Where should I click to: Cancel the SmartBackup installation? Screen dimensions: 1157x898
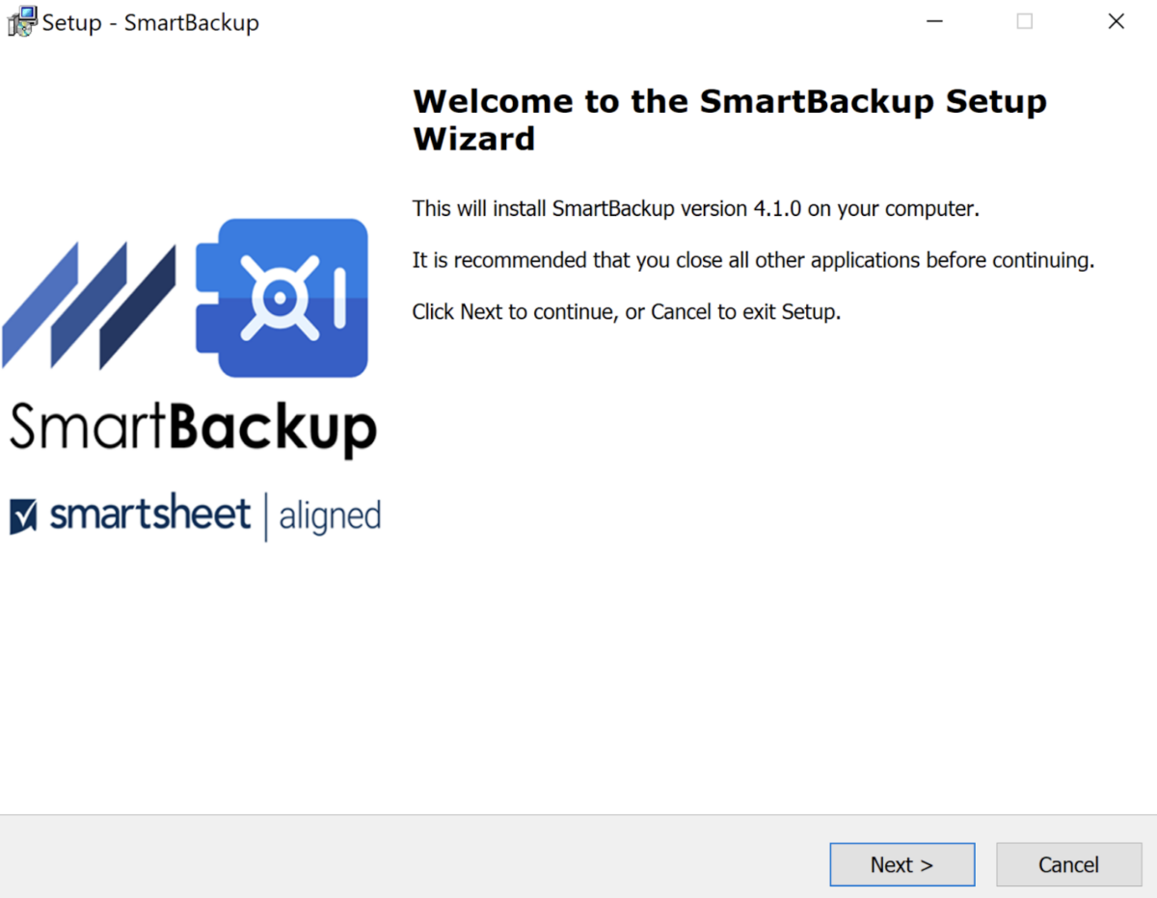point(1068,864)
